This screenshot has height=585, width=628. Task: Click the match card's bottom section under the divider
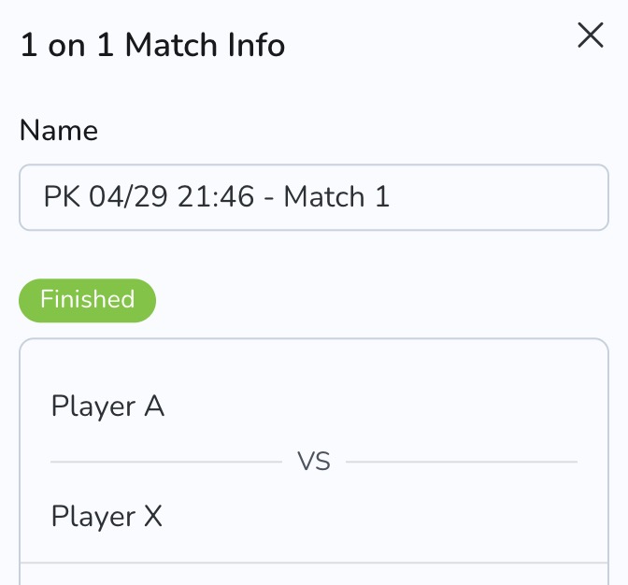click(314, 575)
